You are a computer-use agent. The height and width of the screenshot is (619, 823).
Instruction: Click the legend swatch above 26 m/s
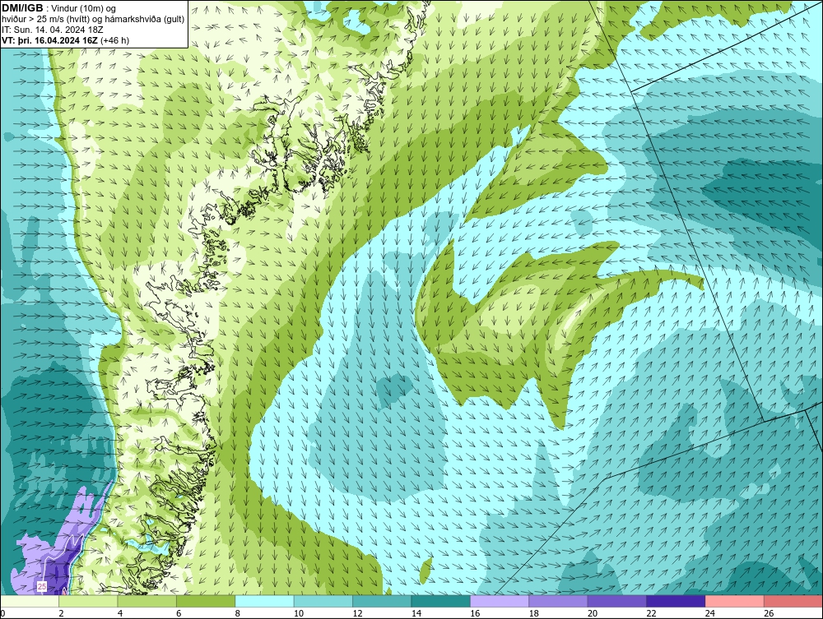[x=793, y=601]
